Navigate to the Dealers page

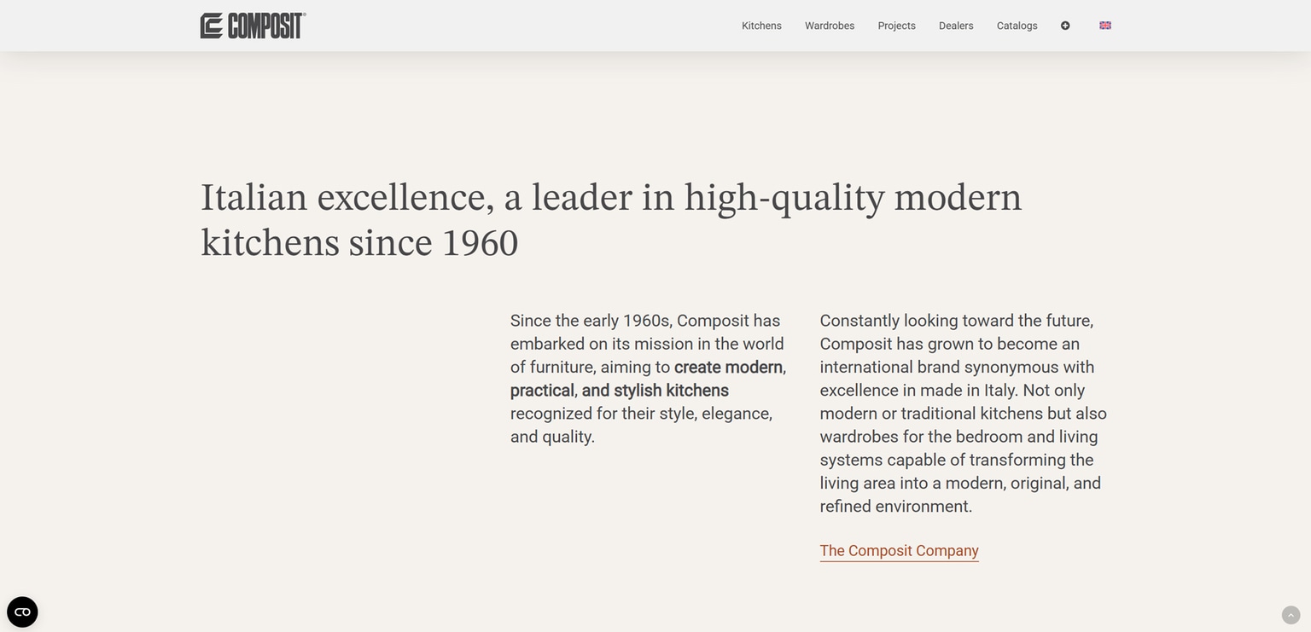(x=956, y=26)
